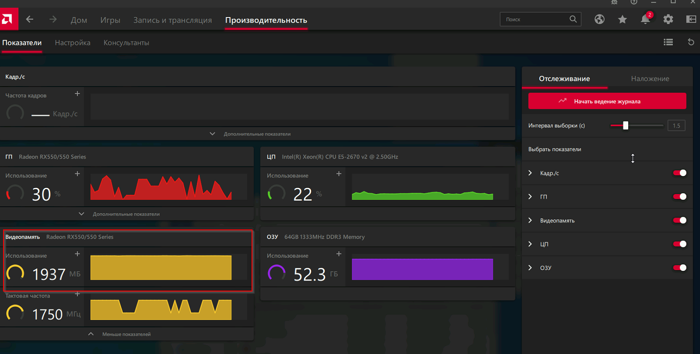The image size is (700, 354).
Task: Switch to list view icon
Action: 668,42
